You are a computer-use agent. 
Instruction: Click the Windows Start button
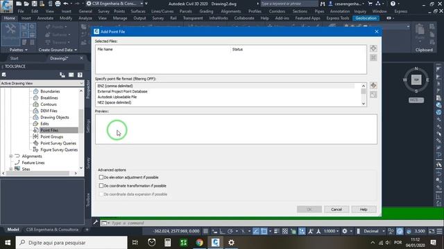[x=8, y=243]
